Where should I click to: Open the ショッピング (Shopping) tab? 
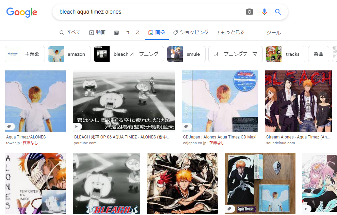(191, 33)
